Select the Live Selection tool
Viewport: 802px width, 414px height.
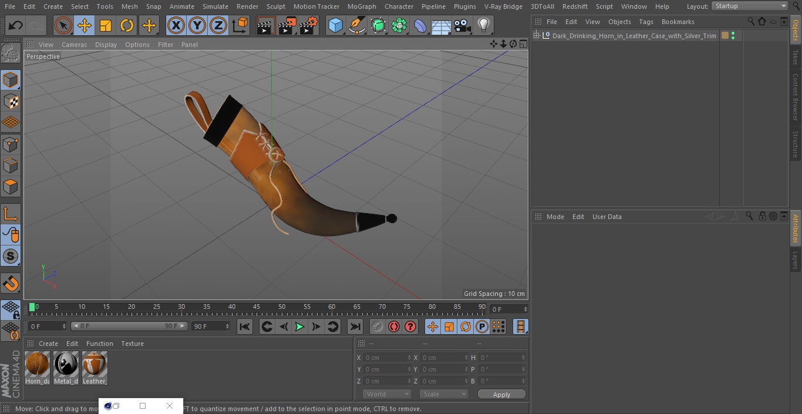click(63, 25)
